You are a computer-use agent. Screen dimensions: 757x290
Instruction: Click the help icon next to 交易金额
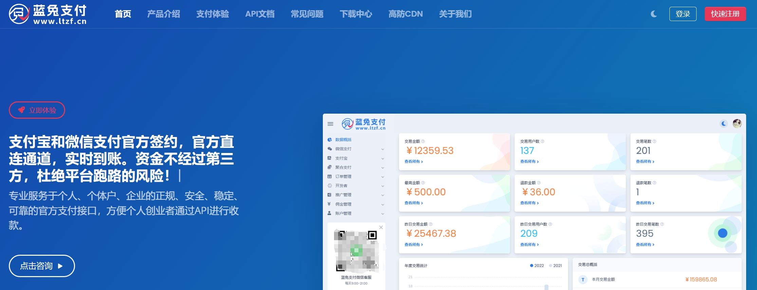click(423, 141)
